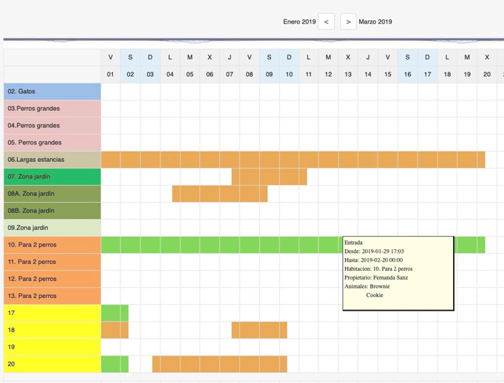
Task: Open the orange booking in 07. Zona jardin row
Action: coord(269,177)
